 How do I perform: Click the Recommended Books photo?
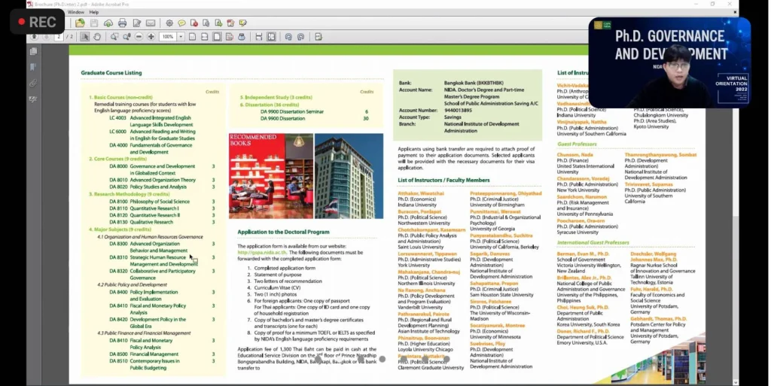pos(271,176)
